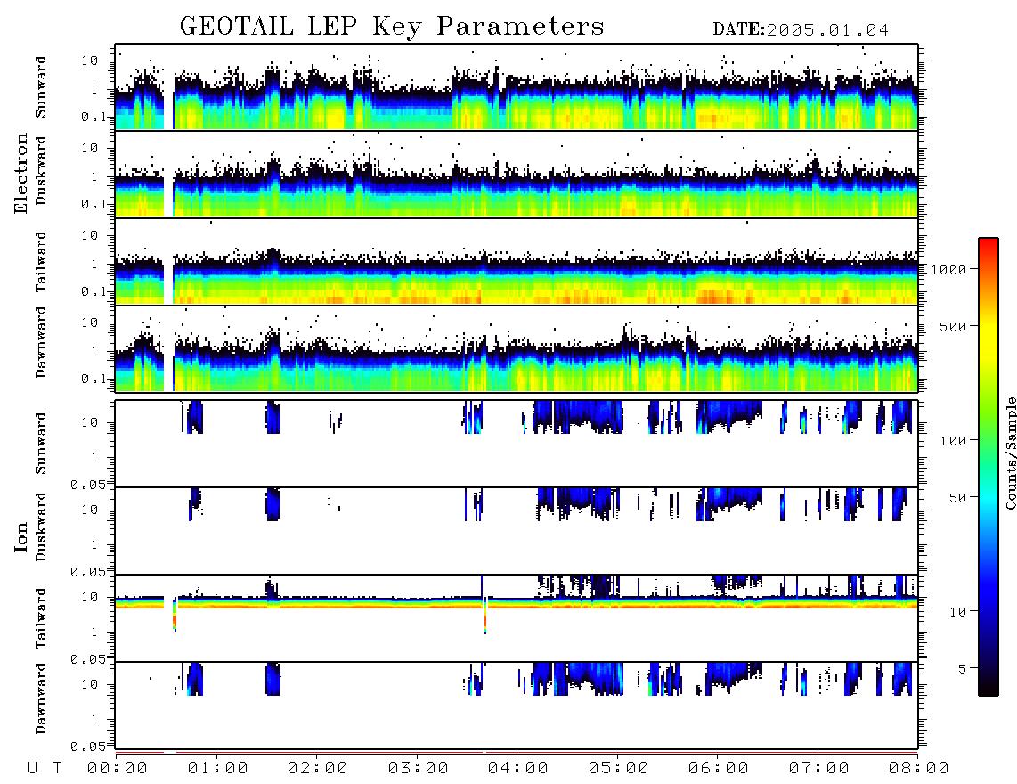The width and height of the screenshot is (1017, 784).
Task: Select the '04:00' time tick label
Action: coord(518,769)
